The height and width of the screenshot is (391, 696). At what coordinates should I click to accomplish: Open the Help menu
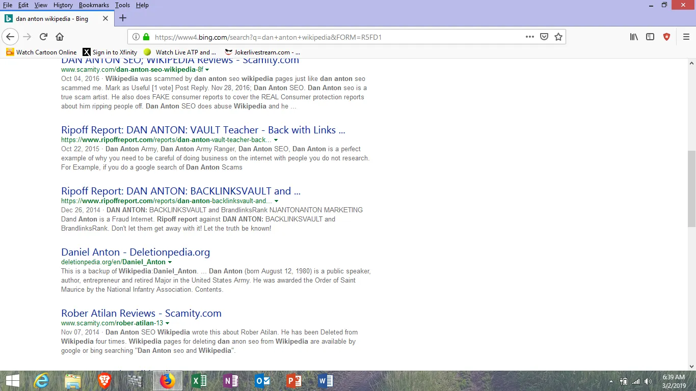(x=142, y=5)
